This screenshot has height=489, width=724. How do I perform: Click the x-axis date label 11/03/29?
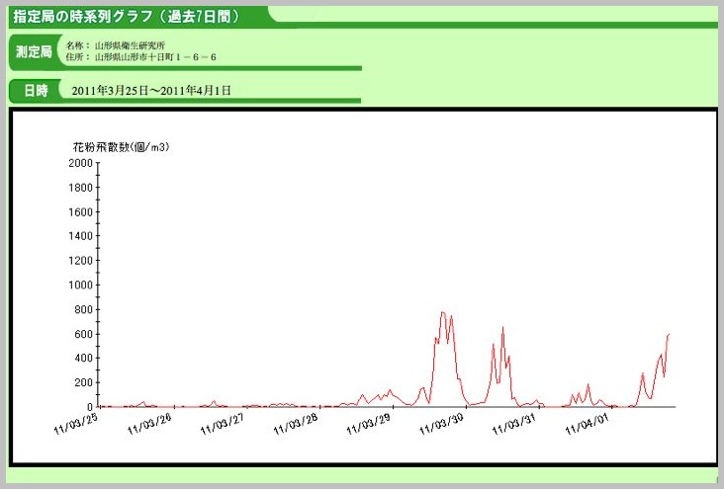pyautogui.click(x=369, y=424)
